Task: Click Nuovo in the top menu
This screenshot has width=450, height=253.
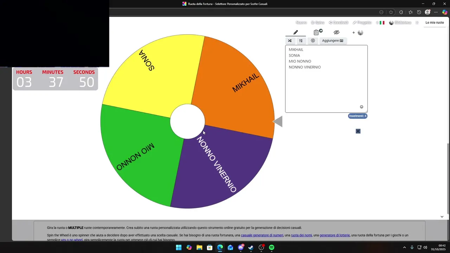Action: (x=301, y=22)
